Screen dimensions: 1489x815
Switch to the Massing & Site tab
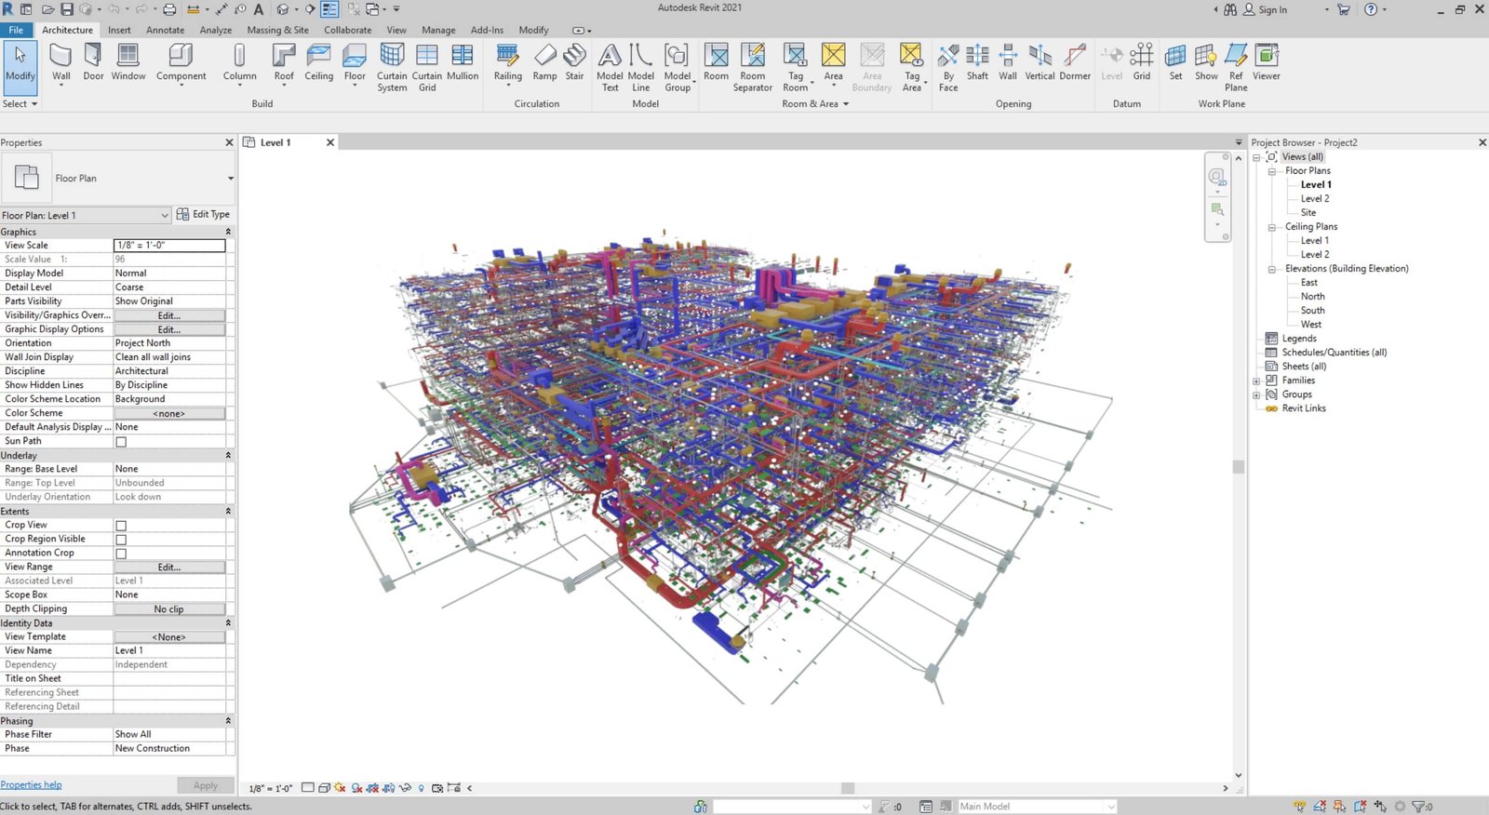point(277,30)
